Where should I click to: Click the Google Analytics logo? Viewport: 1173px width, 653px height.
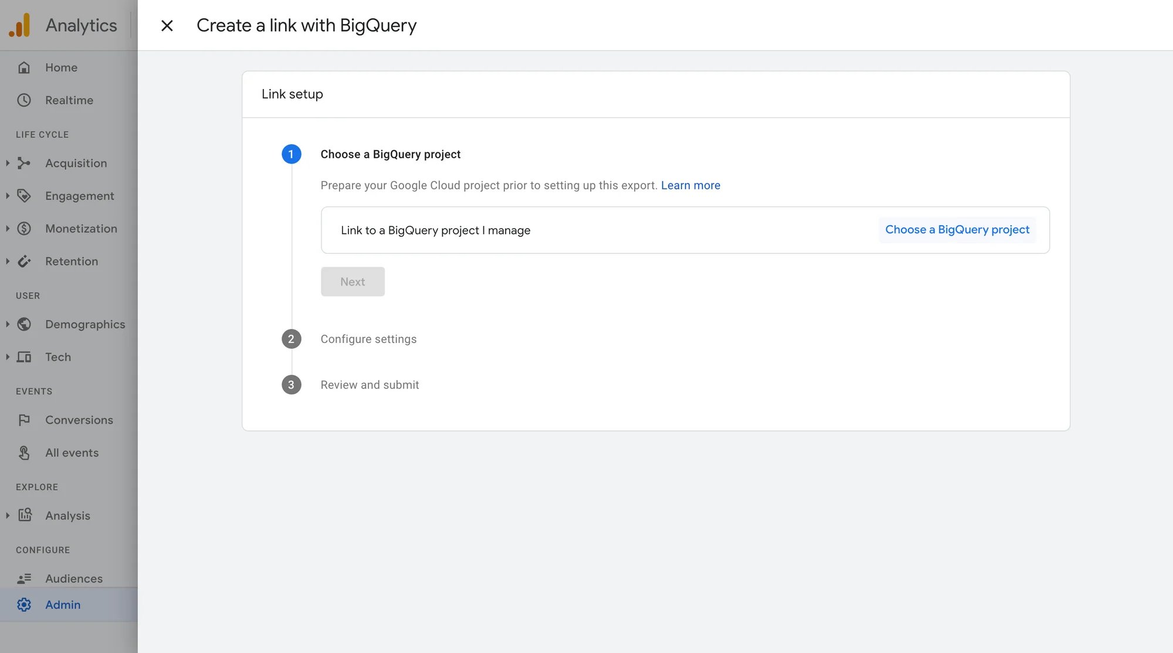pyautogui.click(x=19, y=25)
